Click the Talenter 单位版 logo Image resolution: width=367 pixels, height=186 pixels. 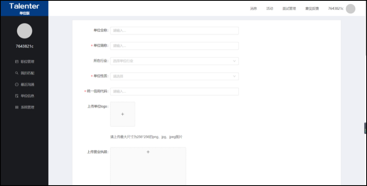[x=24, y=8]
